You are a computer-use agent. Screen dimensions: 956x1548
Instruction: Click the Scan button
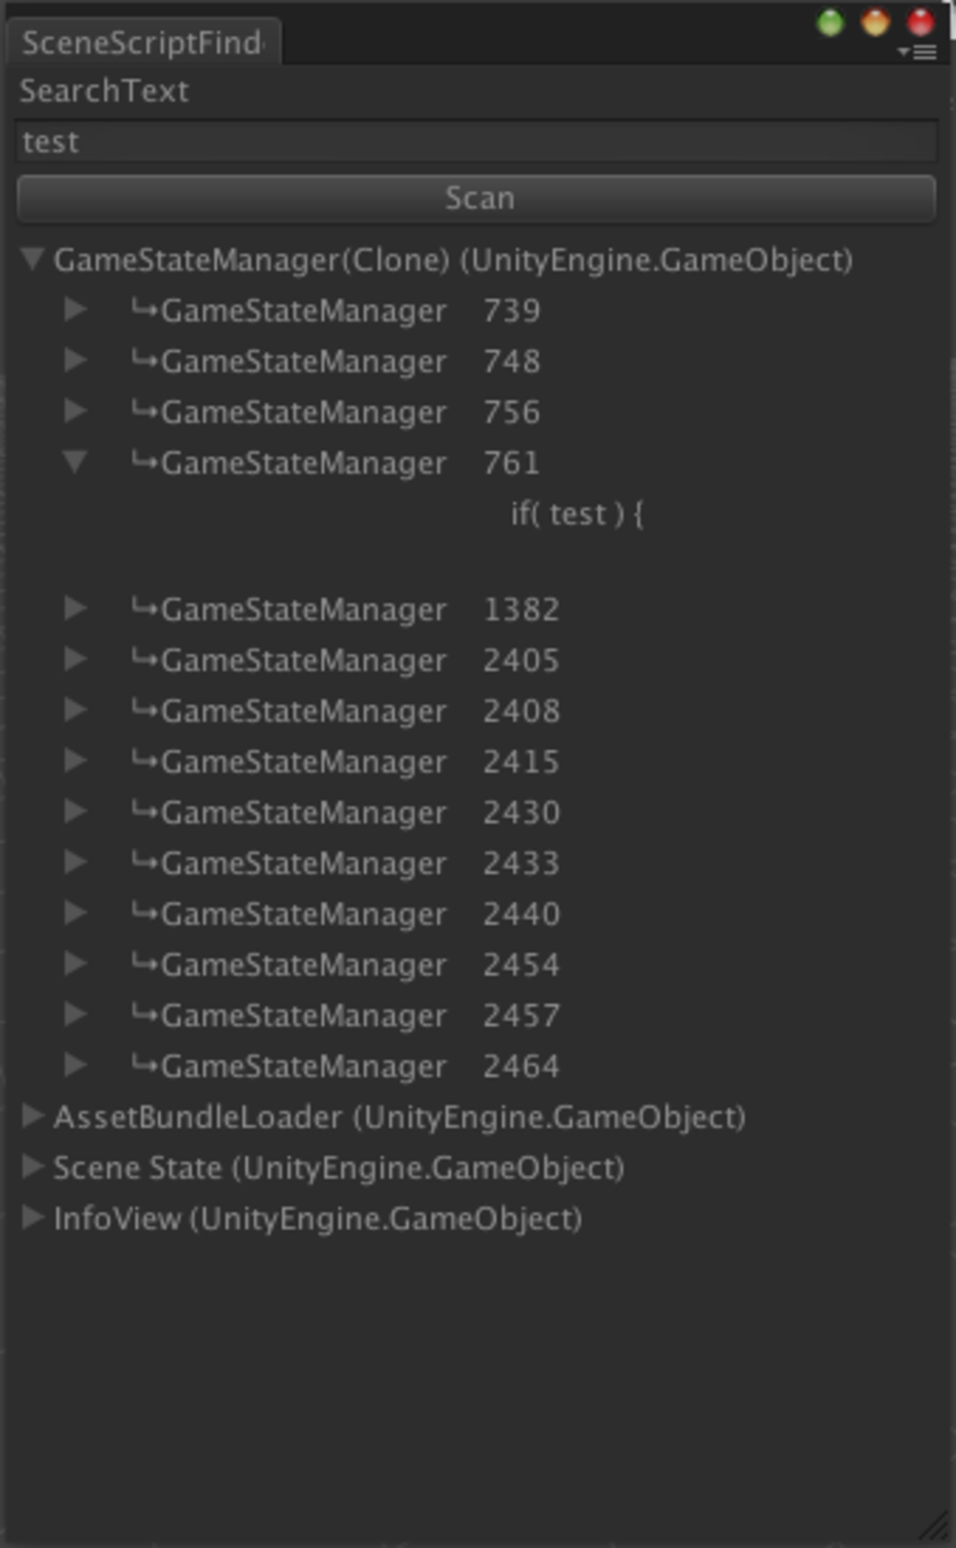click(x=477, y=198)
